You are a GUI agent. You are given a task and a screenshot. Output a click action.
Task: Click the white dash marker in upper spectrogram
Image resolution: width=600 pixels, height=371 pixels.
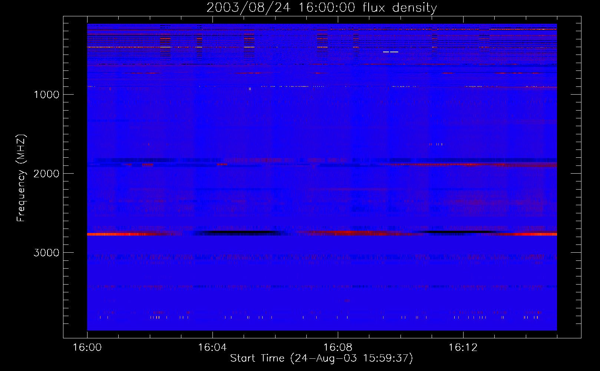click(x=390, y=52)
